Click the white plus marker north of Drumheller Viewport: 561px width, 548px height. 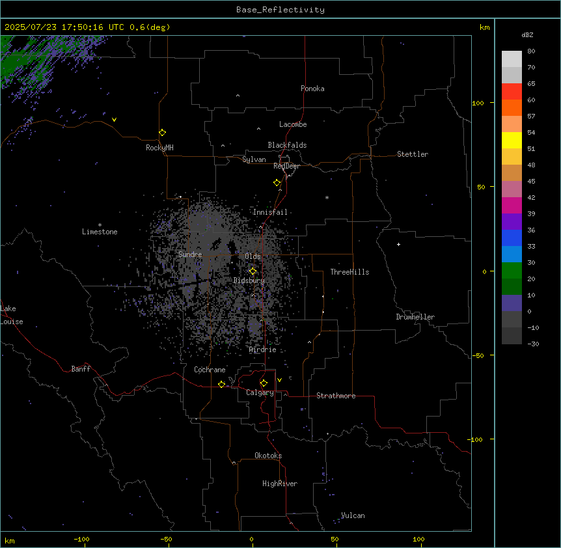point(398,244)
